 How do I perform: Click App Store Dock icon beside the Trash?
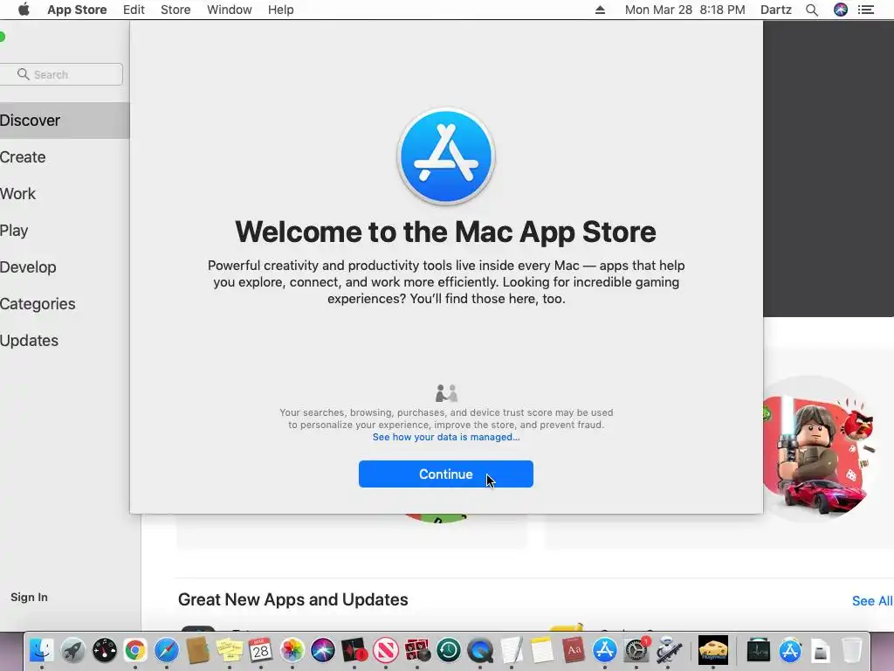tap(789, 650)
